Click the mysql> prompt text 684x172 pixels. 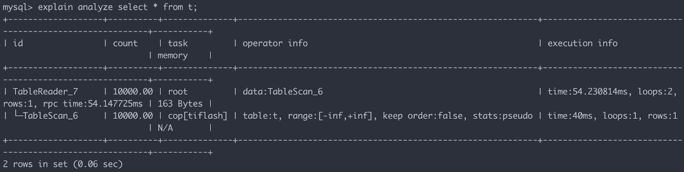[x=18, y=7]
